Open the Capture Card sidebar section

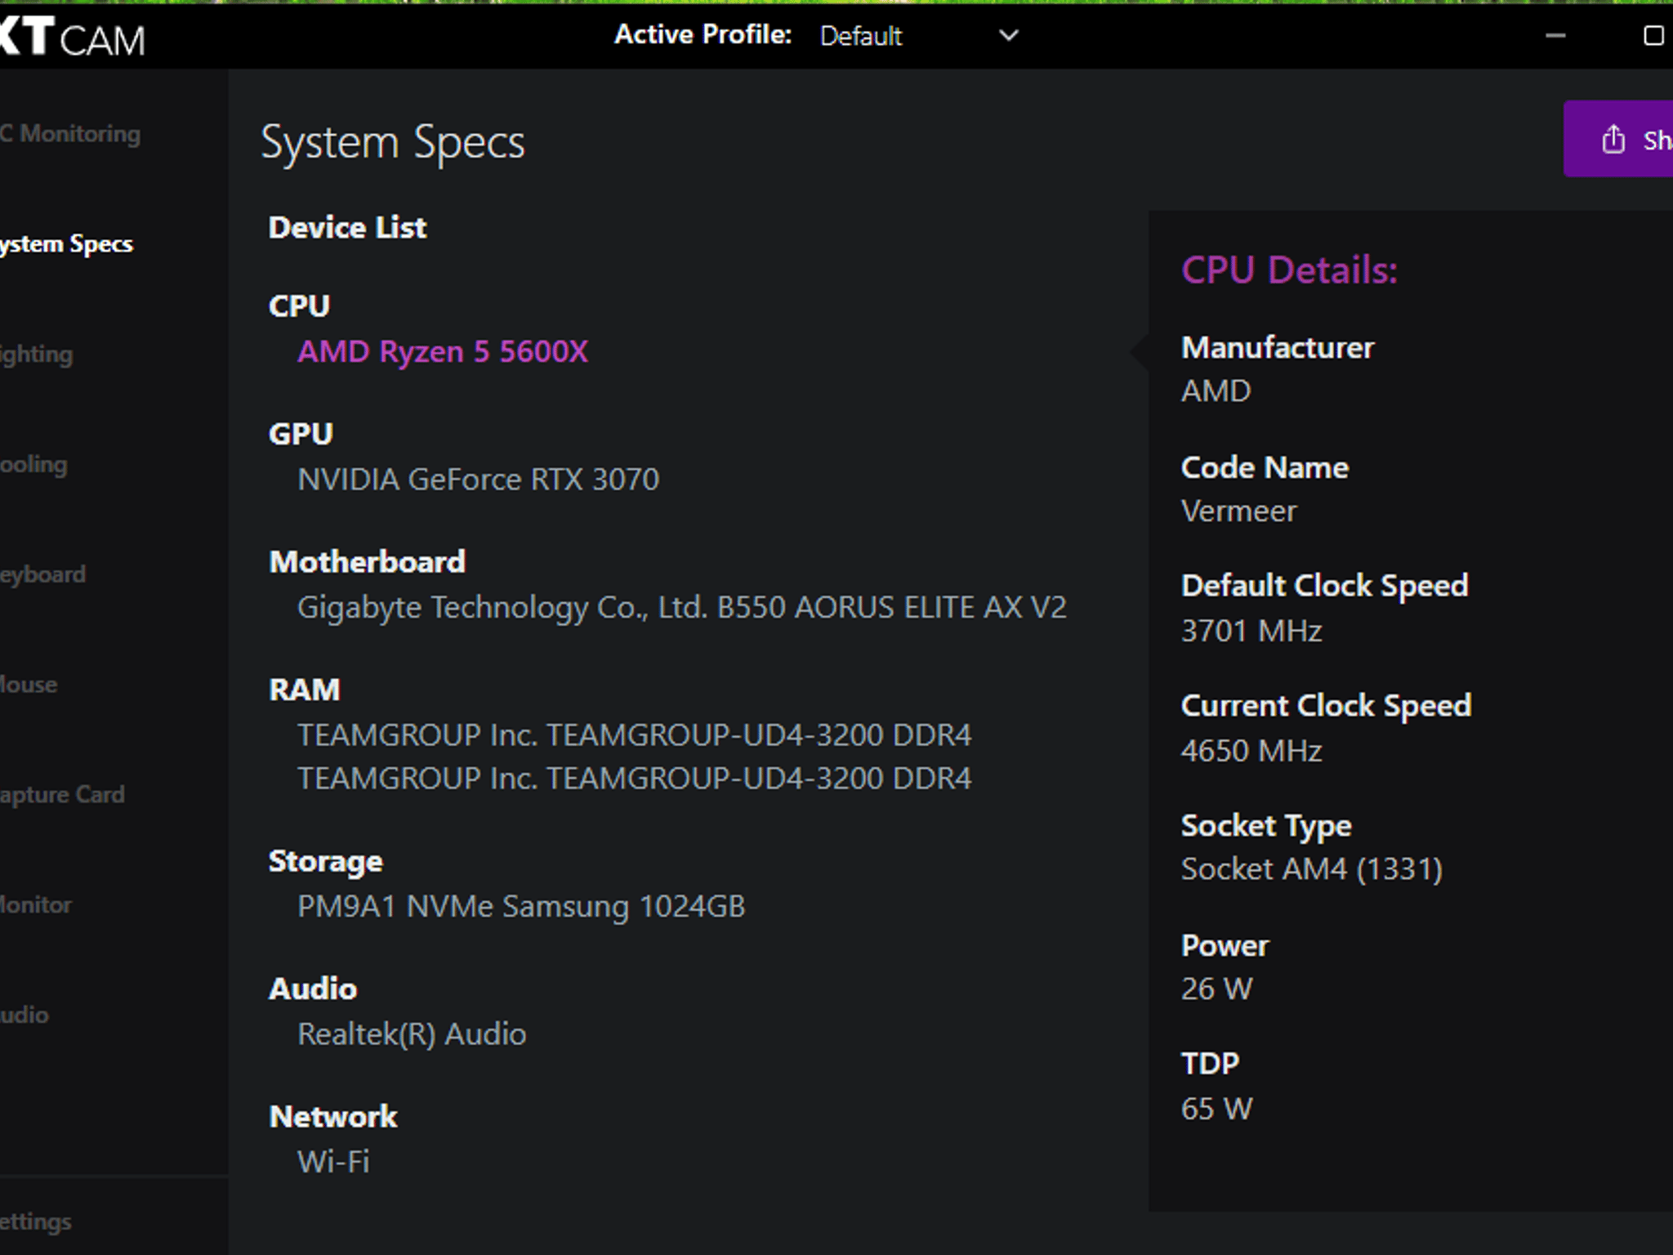click(x=62, y=795)
